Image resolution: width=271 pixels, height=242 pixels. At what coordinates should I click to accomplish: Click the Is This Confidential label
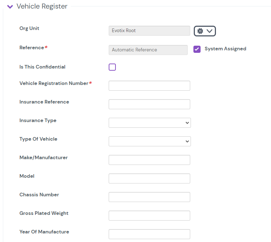pos(42,67)
